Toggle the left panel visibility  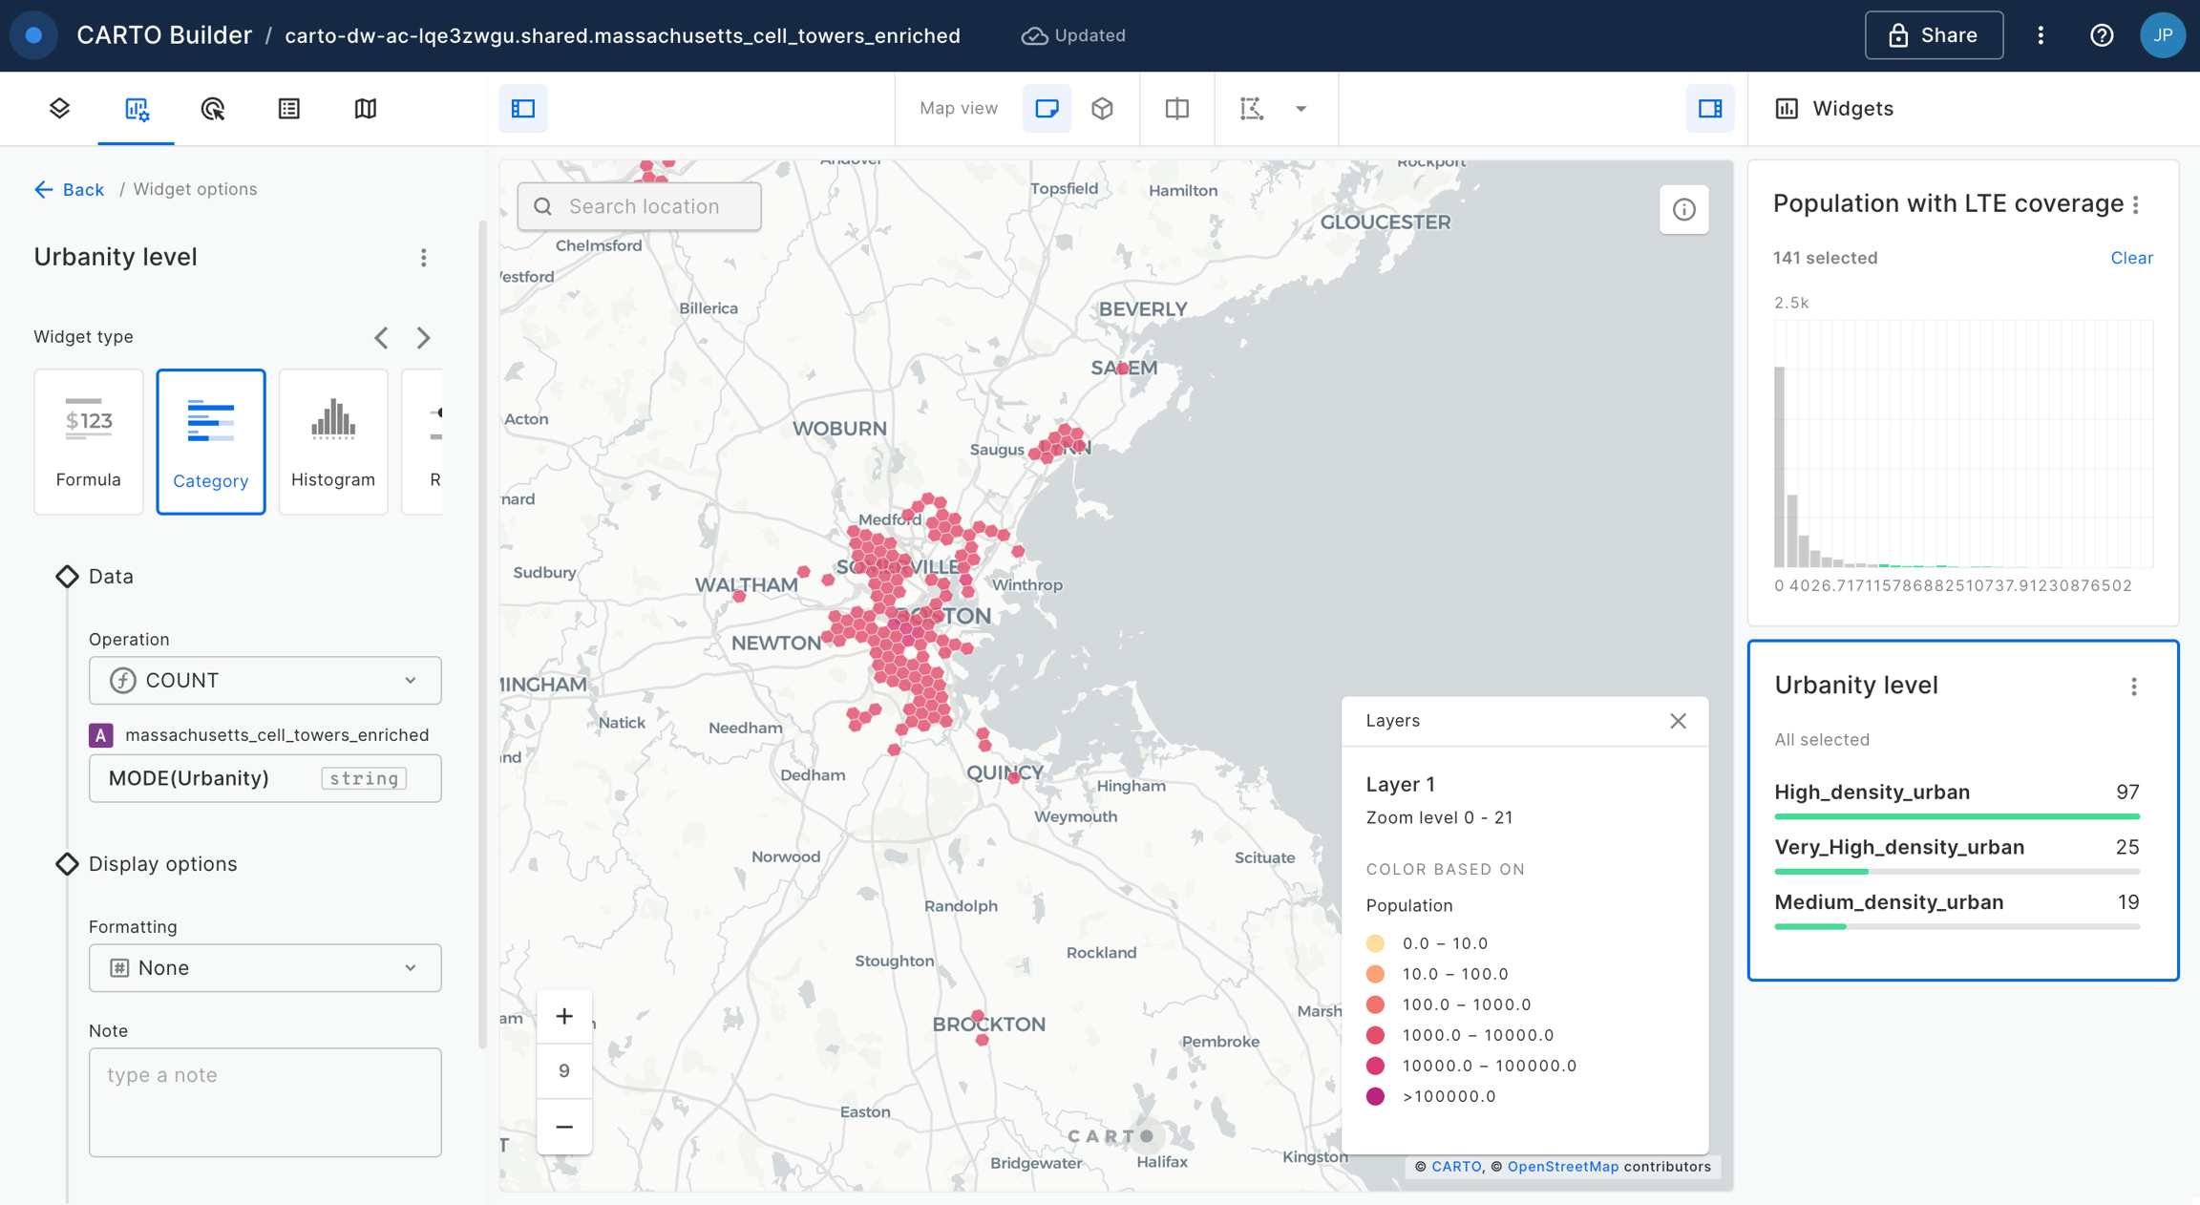(x=523, y=108)
